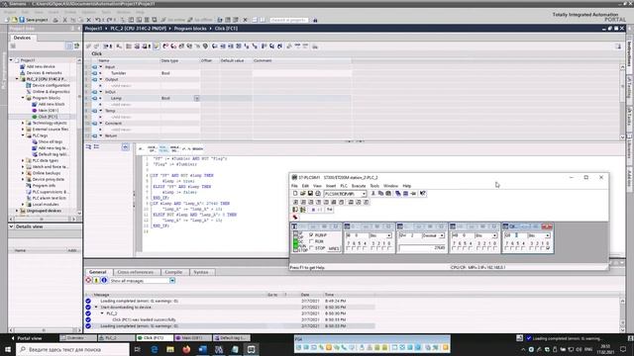
Task: Select Main [OB1] block in project tree
Action: (x=49, y=111)
